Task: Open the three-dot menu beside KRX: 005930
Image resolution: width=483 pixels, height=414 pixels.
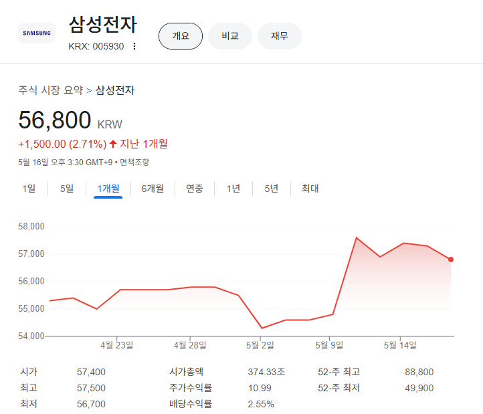Action: tap(134, 46)
